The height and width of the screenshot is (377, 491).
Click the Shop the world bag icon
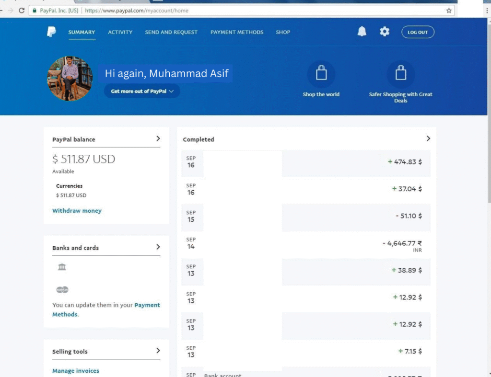pyautogui.click(x=321, y=74)
